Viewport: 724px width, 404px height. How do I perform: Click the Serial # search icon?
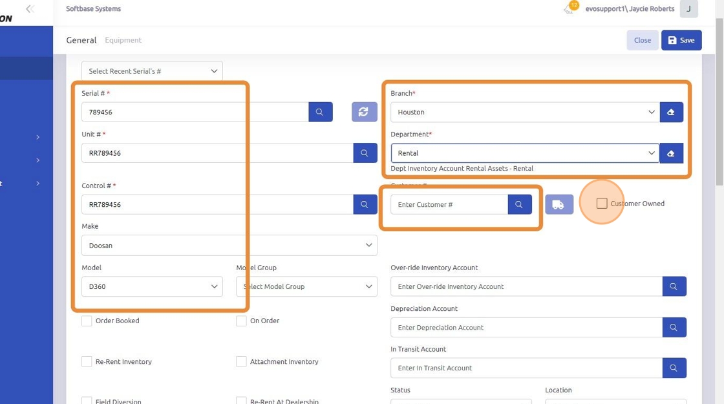(320, 112)
